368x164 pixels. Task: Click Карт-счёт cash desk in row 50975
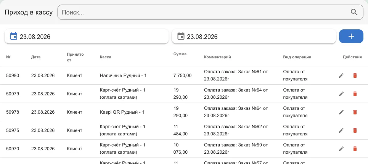pyautogui.click(x=122, y=130)
